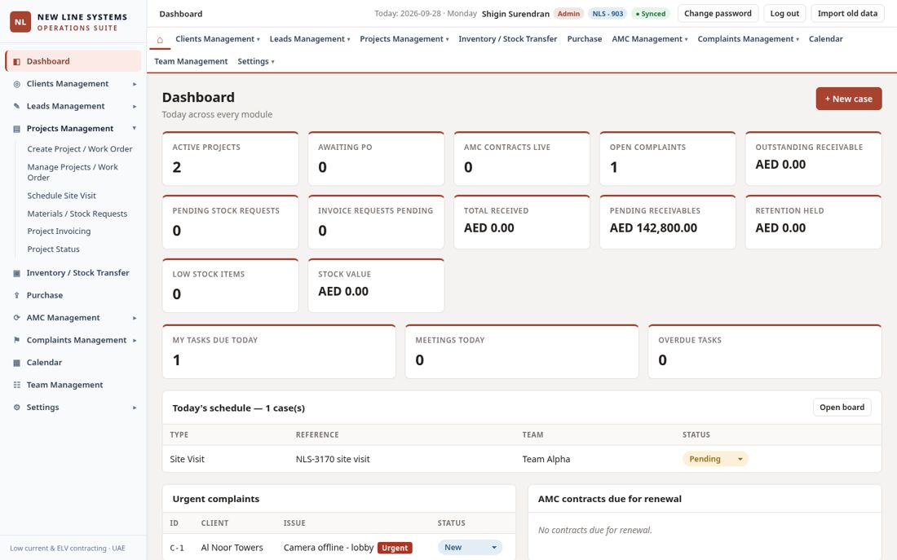Collapse the Projects Management sidebar section

(x=135, y=128)
